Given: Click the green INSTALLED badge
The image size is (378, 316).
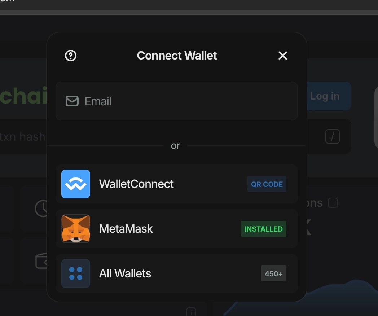Looking at the screenshot, I should tap(264, 229).
